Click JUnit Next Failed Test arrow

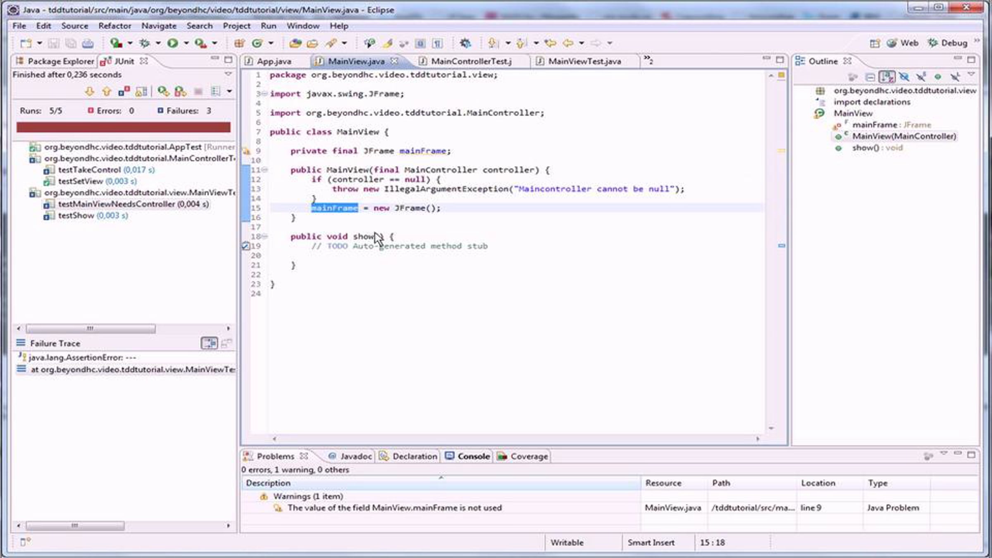coord(89,91)
